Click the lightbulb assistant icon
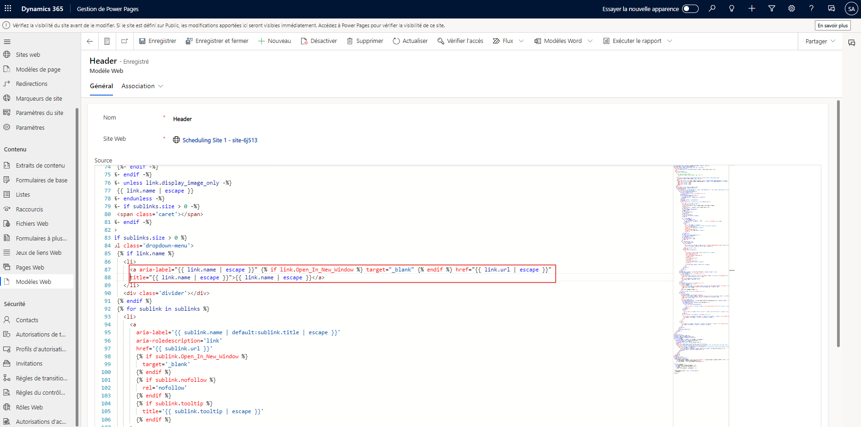 pyautogui.click(x=732, y=8)
